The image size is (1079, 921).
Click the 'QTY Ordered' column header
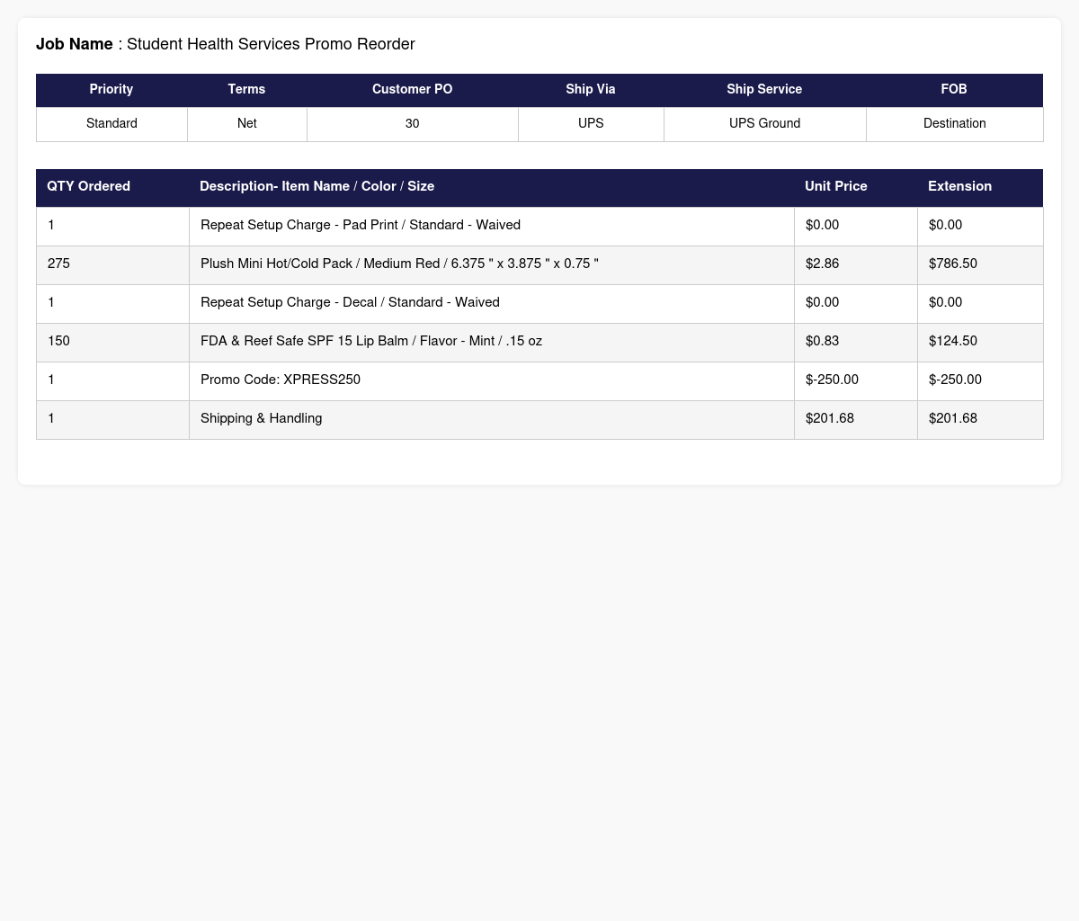pyautogui.click(x=112, y=187)
